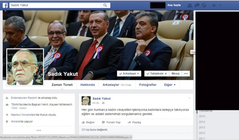Expand the Diğer dropdown tab

click(170, 85)
